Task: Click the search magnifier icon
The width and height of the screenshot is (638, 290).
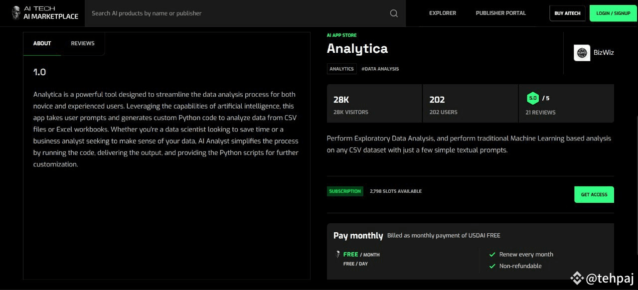Action: tap(394, 13)
